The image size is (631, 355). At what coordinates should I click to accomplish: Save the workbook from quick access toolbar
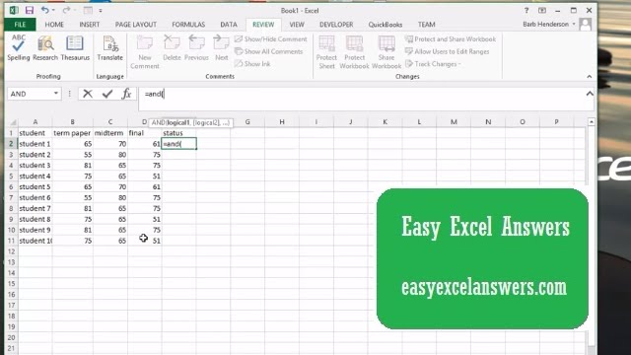[x=30, y=10]
